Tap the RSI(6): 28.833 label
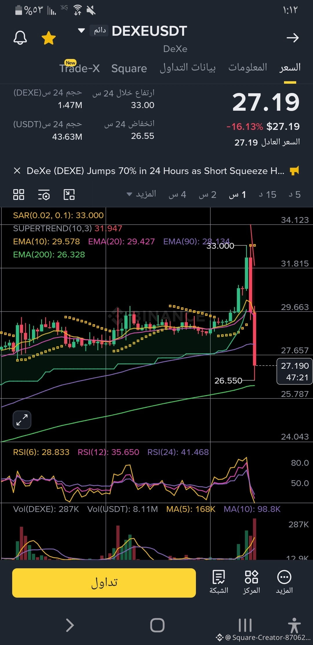Image resolution: width=313 pixels, height=645 pixels. [x=41, y=452]
